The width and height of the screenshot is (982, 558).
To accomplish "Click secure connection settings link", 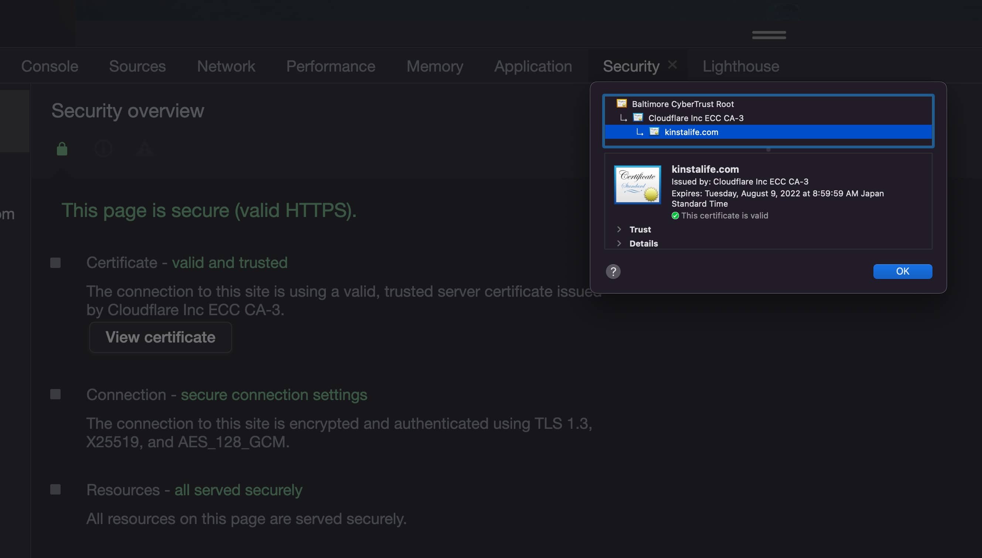I will pyautogui.click(x=274, y=393).
